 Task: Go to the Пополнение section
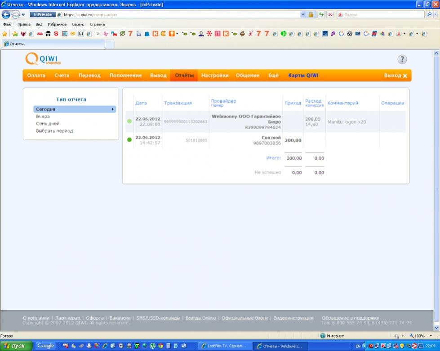pyautogui.click(x=125, y=75)
